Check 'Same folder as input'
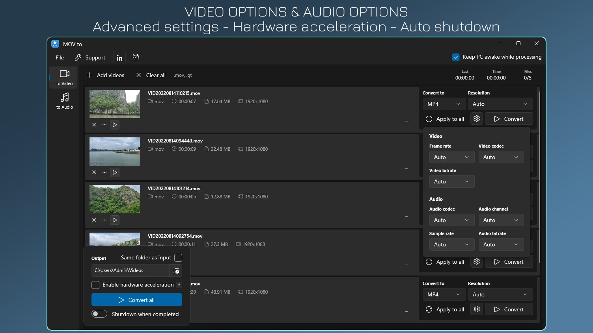Image resolution: width=593 pixels, height=333 pixels. click(x=178, y=258)
